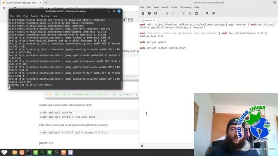Open the terminal Help menu
278x156 pixels.
point(55,16)
